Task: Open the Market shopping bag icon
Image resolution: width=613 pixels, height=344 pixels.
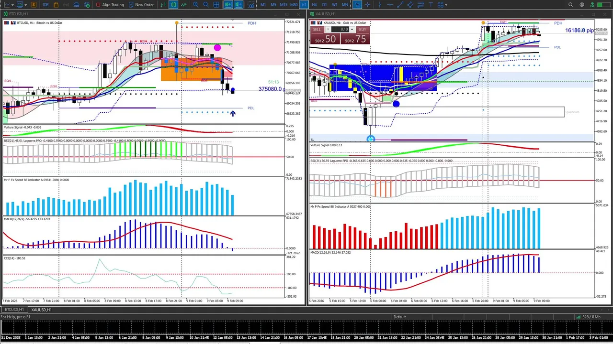Action: click(56, 5)
